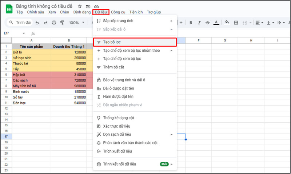Image resolution: width=291 pixels, height=174 pixels.
Task: Select column F header
Action: coord(199,40)
